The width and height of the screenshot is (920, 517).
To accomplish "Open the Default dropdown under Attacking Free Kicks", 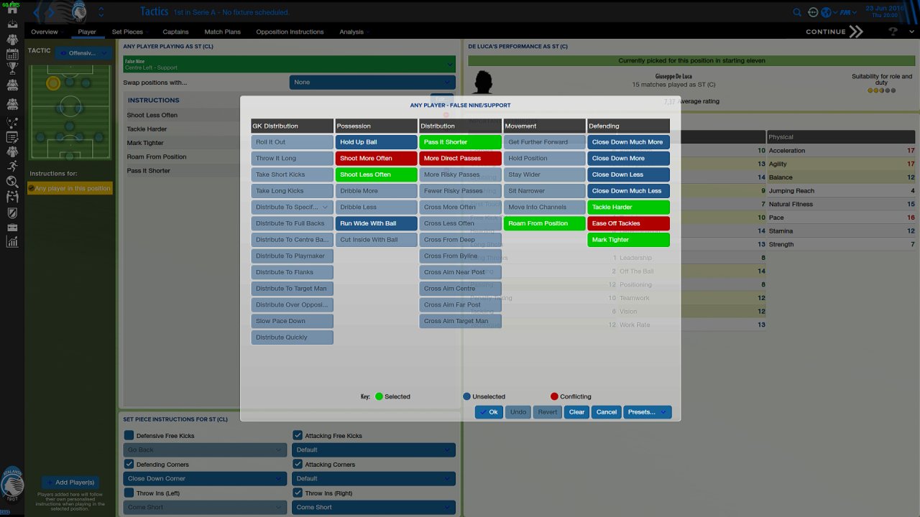I will (374, 450).
